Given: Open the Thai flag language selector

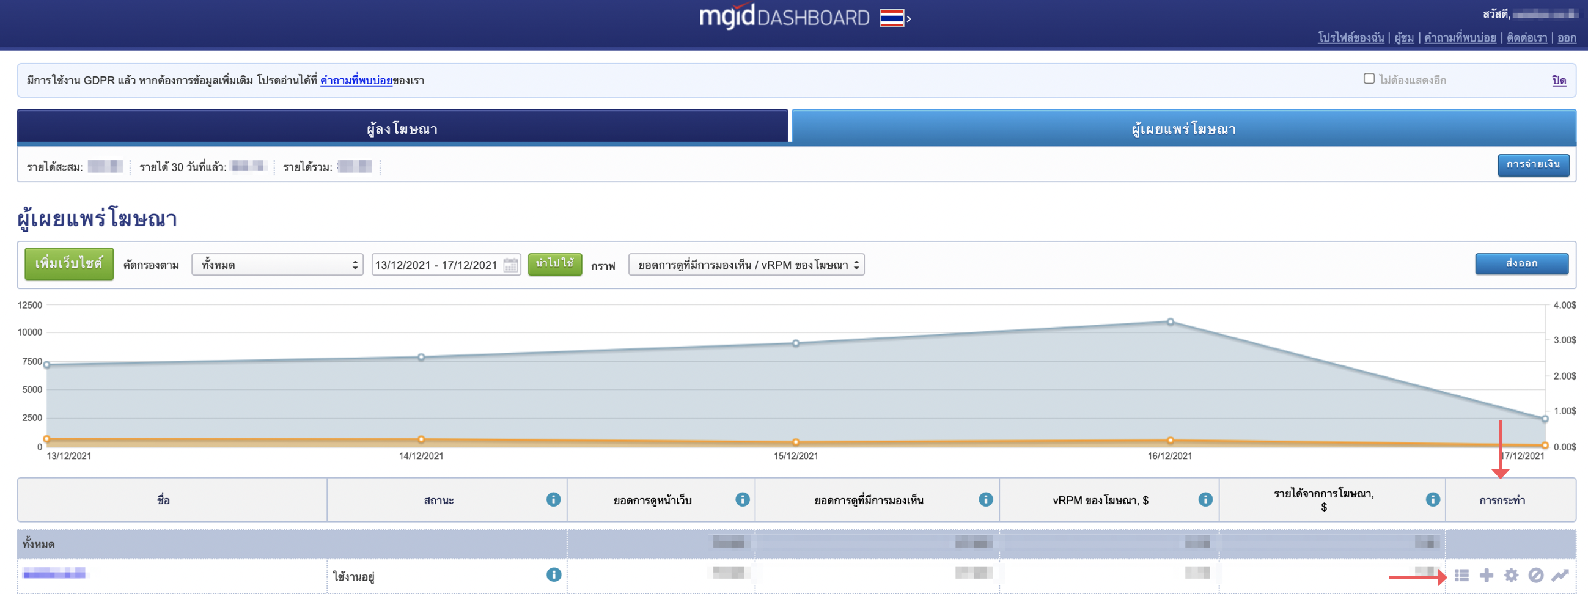Looking at the screenshot, I should [894, 18].
